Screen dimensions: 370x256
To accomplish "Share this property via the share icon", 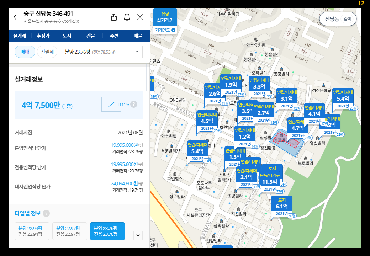I will [114, 17].
